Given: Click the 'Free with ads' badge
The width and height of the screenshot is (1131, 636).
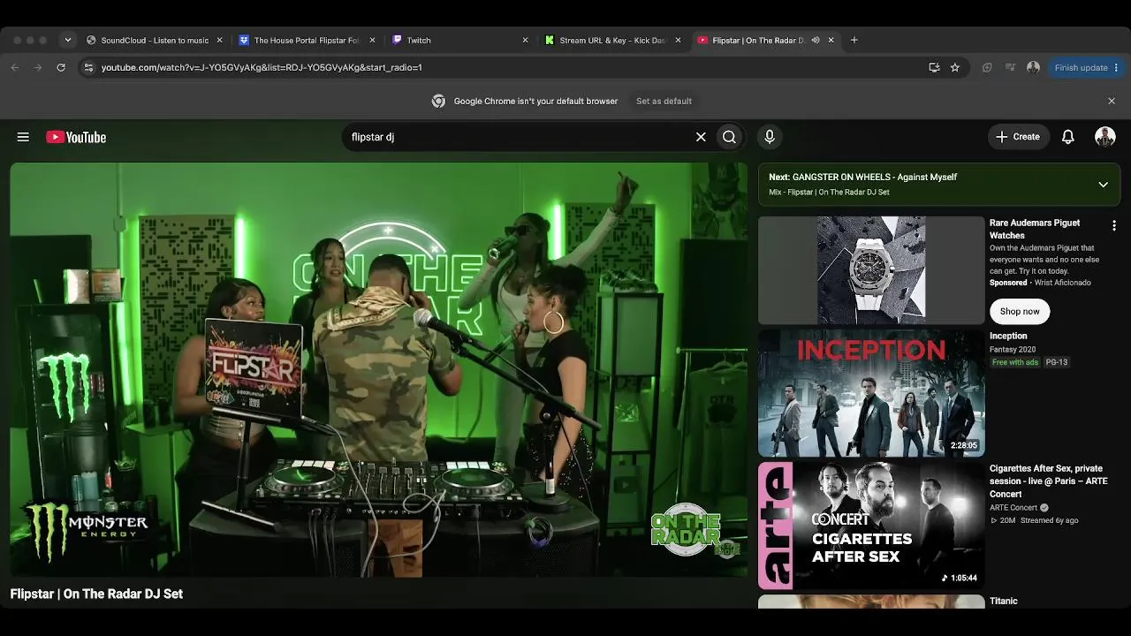Looking at the screenshot, I should pos(1015,362).
